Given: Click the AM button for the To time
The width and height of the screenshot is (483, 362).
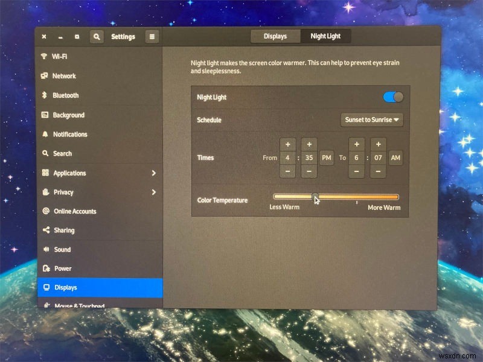Looking at the screenshot, I should click(395, 157).
